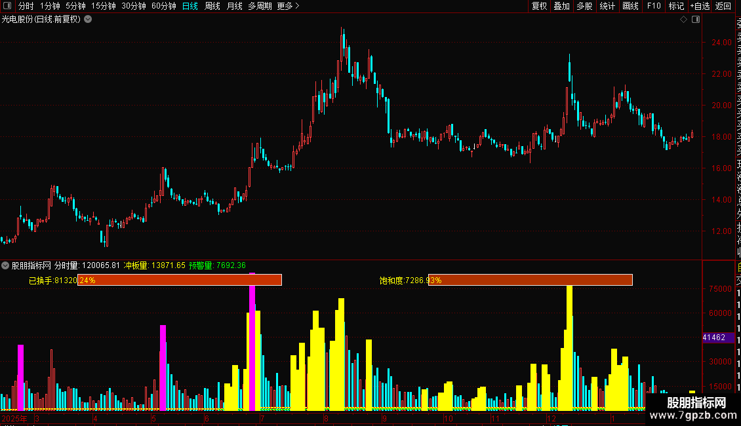Add stock with +自选 button
This screenshot has height=426, width=741.
pos(700,6)
